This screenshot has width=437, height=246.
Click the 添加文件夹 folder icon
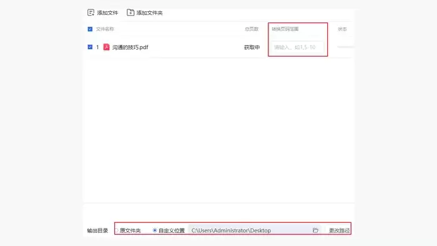pyautogui.click(x=130, y=12)
